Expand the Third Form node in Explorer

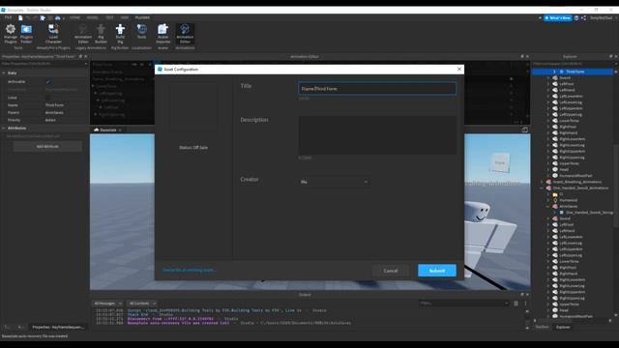pos(554,72)
